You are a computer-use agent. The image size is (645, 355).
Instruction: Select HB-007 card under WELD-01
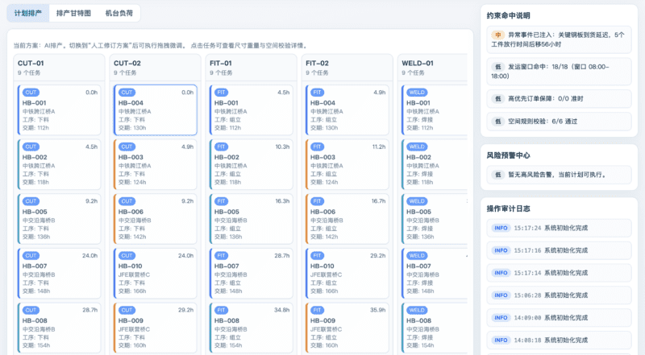pos(435,273)
